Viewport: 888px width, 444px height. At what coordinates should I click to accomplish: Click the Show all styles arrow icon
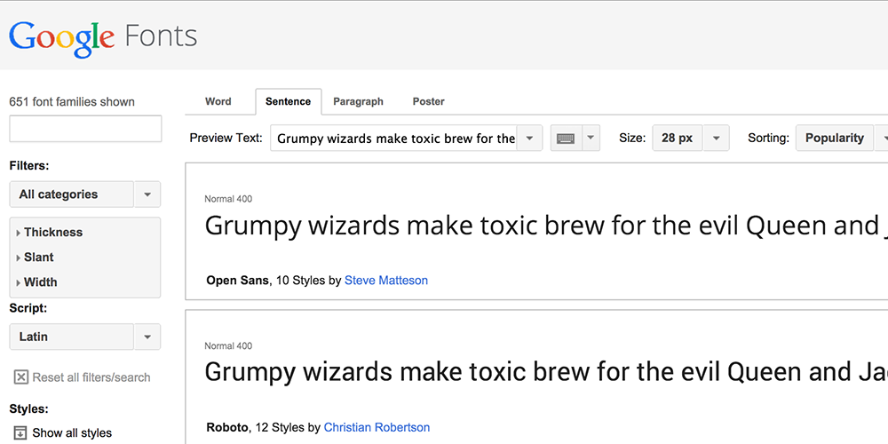point(20,433)
